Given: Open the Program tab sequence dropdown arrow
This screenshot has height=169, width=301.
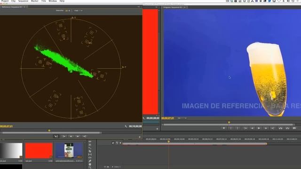Looking at the screenshot, I should (185, 8).
